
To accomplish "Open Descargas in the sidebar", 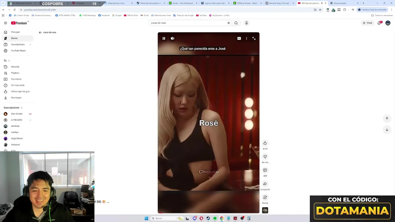I will coord(17,97).
